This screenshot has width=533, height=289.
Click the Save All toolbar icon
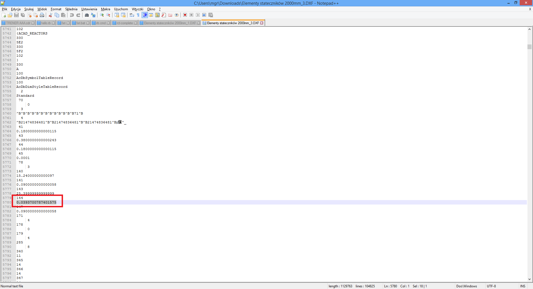(23, 15)
